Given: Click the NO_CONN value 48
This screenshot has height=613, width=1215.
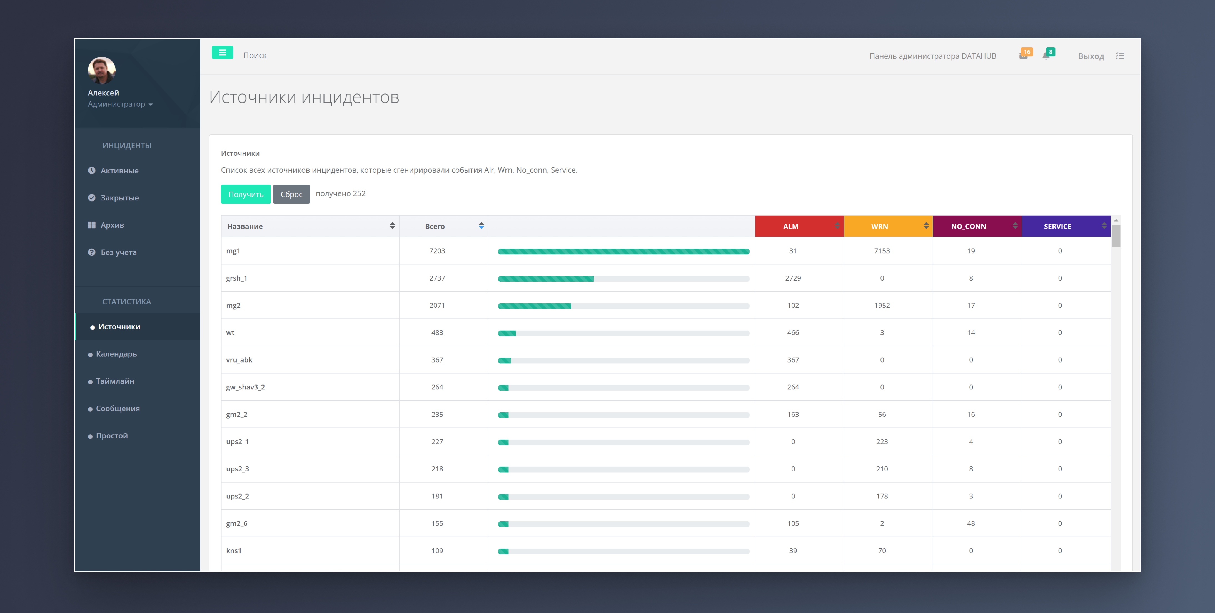Looking at the screenshot, I should tap(971, 524).
